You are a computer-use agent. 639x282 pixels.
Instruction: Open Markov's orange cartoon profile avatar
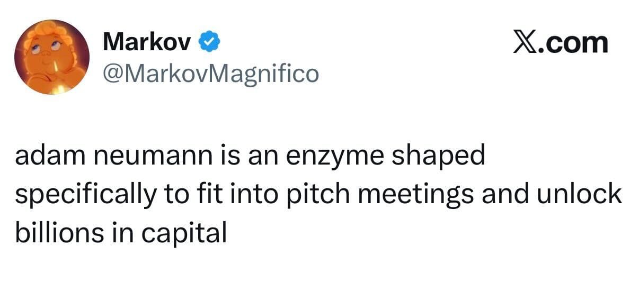click(52, 57)
